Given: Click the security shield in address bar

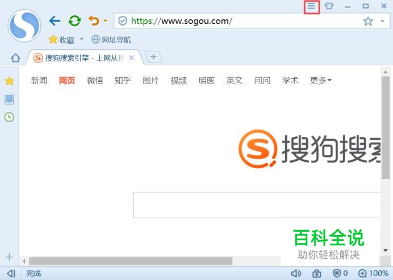Looking at the screenshot, I should point(123,21).
